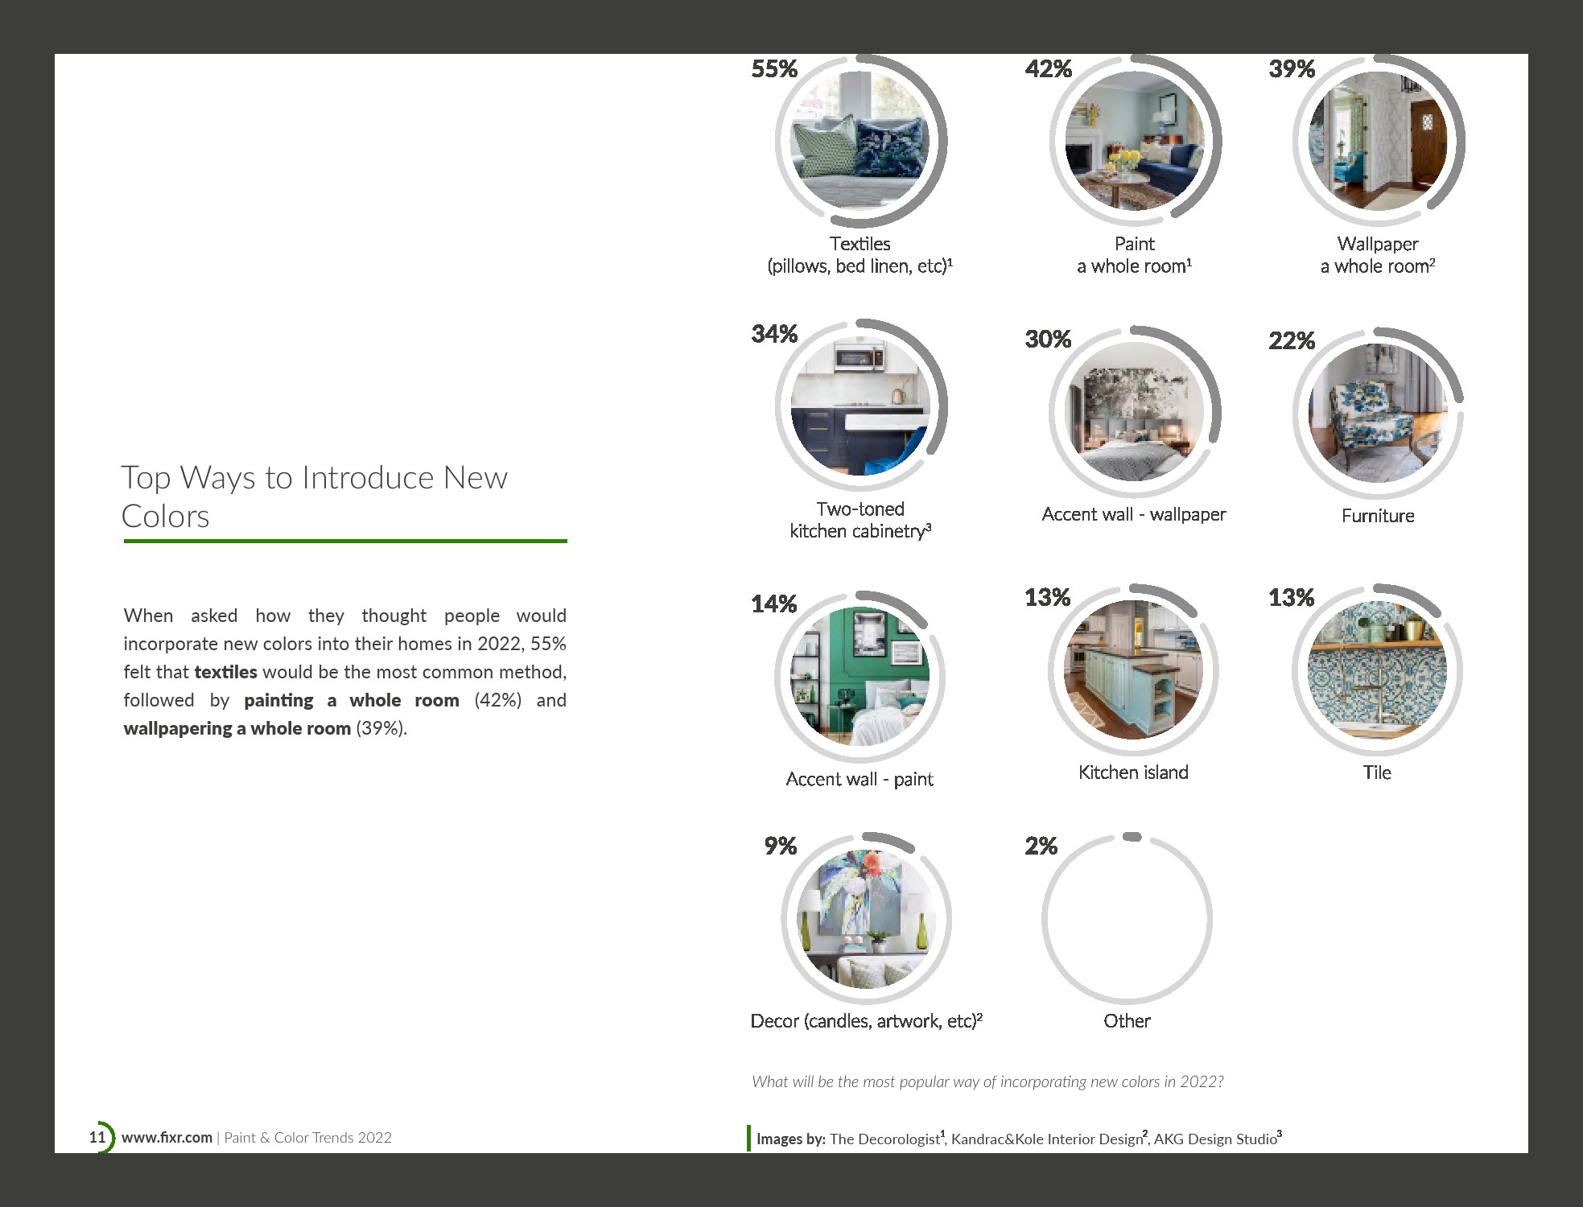Click the bold 'textiles' word in paragraph
This screenshot has height=1207, width=1583.
tap(225, 672)
